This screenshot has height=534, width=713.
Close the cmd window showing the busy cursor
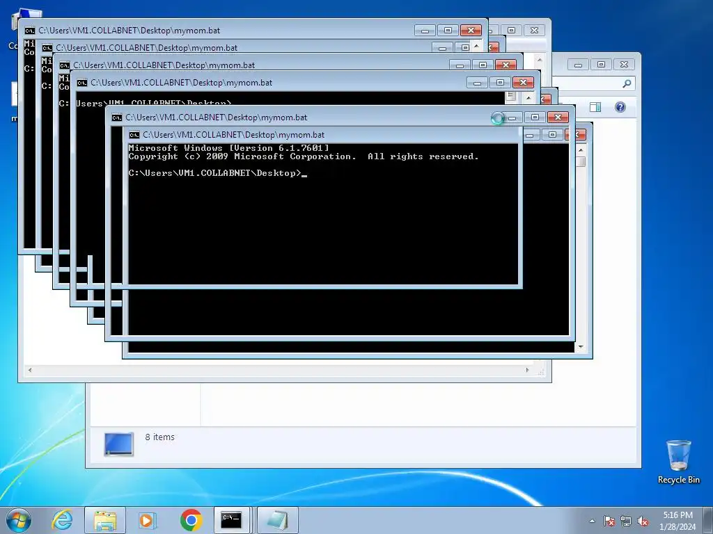(558, 117)
